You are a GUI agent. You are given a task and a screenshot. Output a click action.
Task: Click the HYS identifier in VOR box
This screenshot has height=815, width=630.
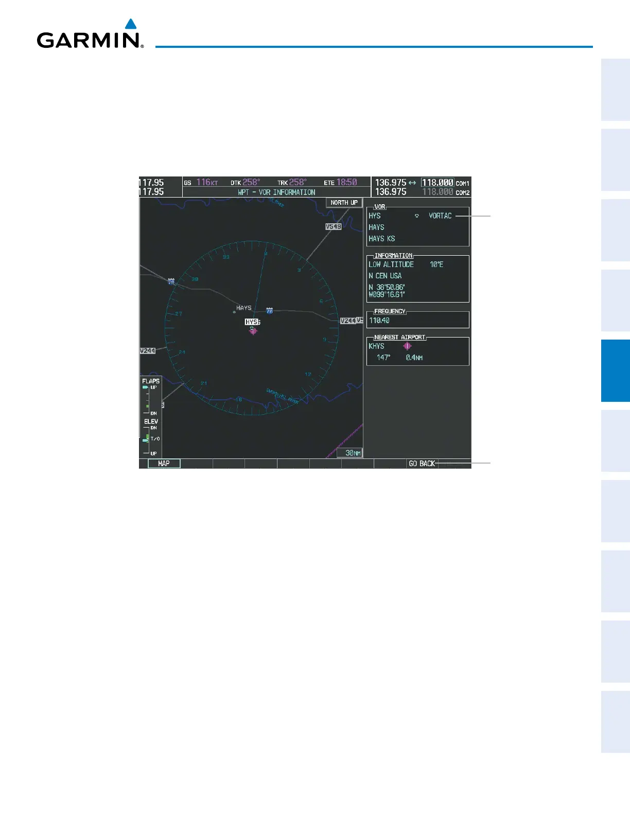[375, 216]
